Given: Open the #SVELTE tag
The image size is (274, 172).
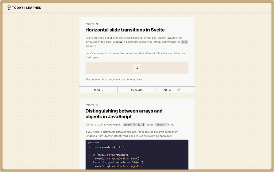Looking at the screenshot, I should point(98,90).
